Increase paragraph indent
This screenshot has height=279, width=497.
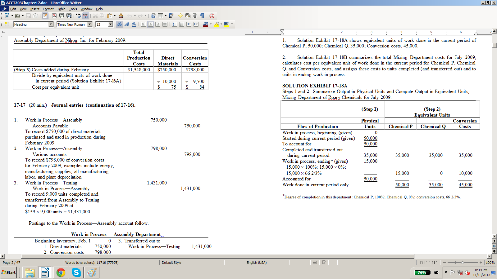point(196,24)
